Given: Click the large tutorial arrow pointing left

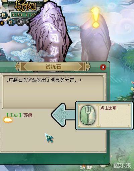Looking at the screenshot, I should coord(64,115).
